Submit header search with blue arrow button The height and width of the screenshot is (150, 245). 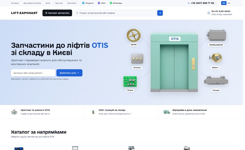tap(160, 13)
